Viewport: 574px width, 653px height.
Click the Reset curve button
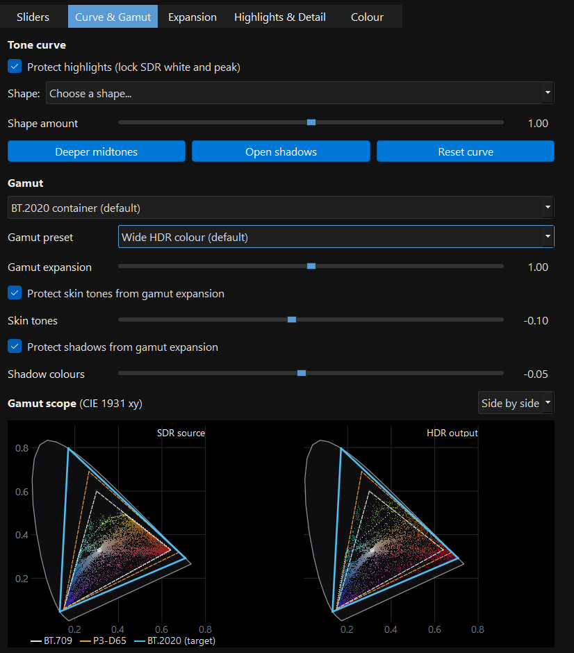tap(466, 151)
